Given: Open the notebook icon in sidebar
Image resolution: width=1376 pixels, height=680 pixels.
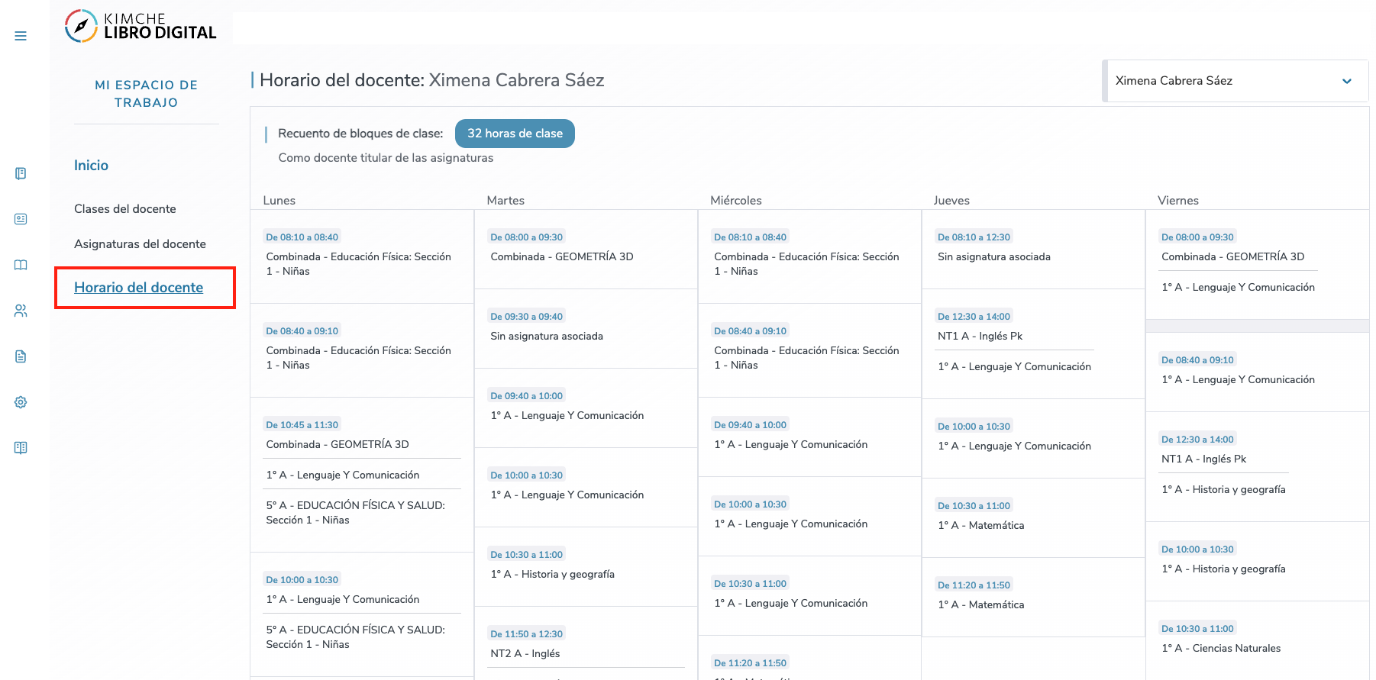Looking at the screenshot, I should coord(21,173).
